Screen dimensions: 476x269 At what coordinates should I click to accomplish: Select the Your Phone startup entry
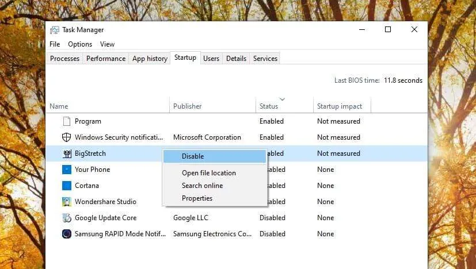point(237,170)
